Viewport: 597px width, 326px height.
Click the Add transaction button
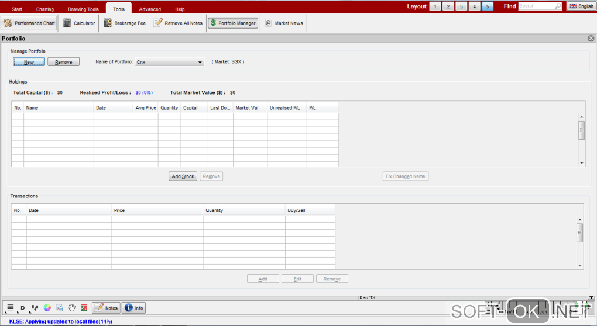pos(263,279)
